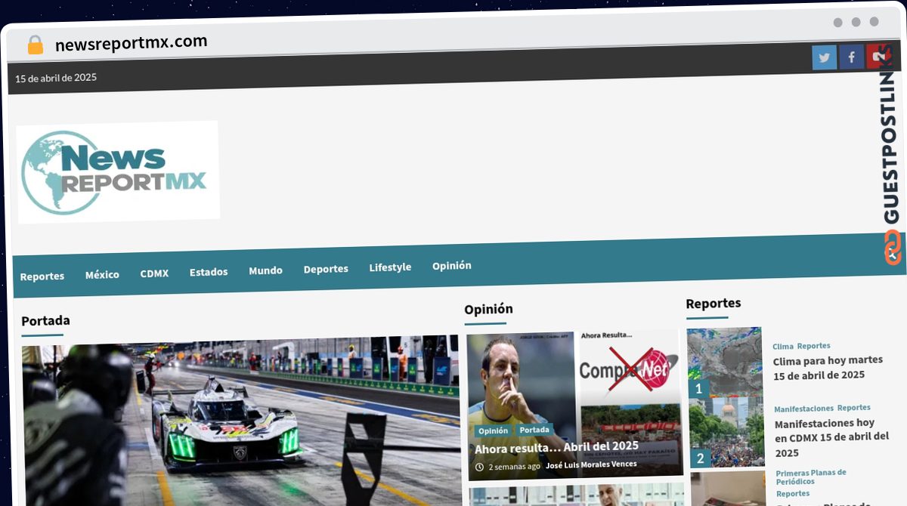Open the crossed-out CompraNet image

click(630, 366)
